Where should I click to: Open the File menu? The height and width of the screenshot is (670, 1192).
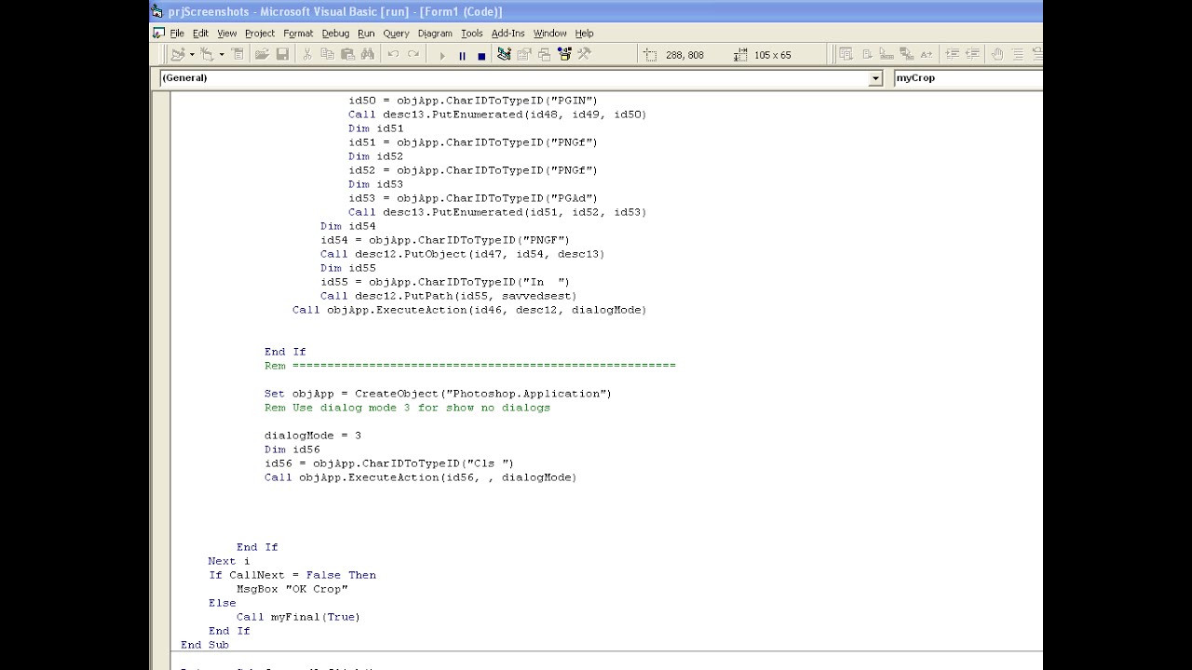pyautogui.click(x=177, y=33)
